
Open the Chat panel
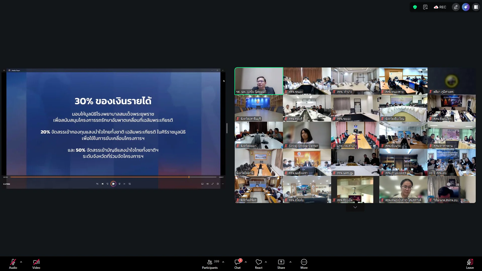237,264
